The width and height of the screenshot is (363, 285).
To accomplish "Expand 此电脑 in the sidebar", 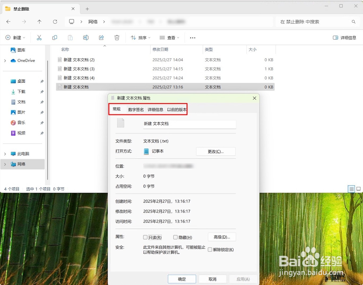I will [x=5, y=153].
